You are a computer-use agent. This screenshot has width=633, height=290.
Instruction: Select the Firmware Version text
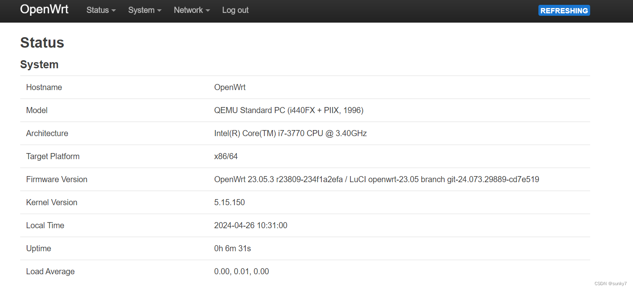click(x=377, y=179)
